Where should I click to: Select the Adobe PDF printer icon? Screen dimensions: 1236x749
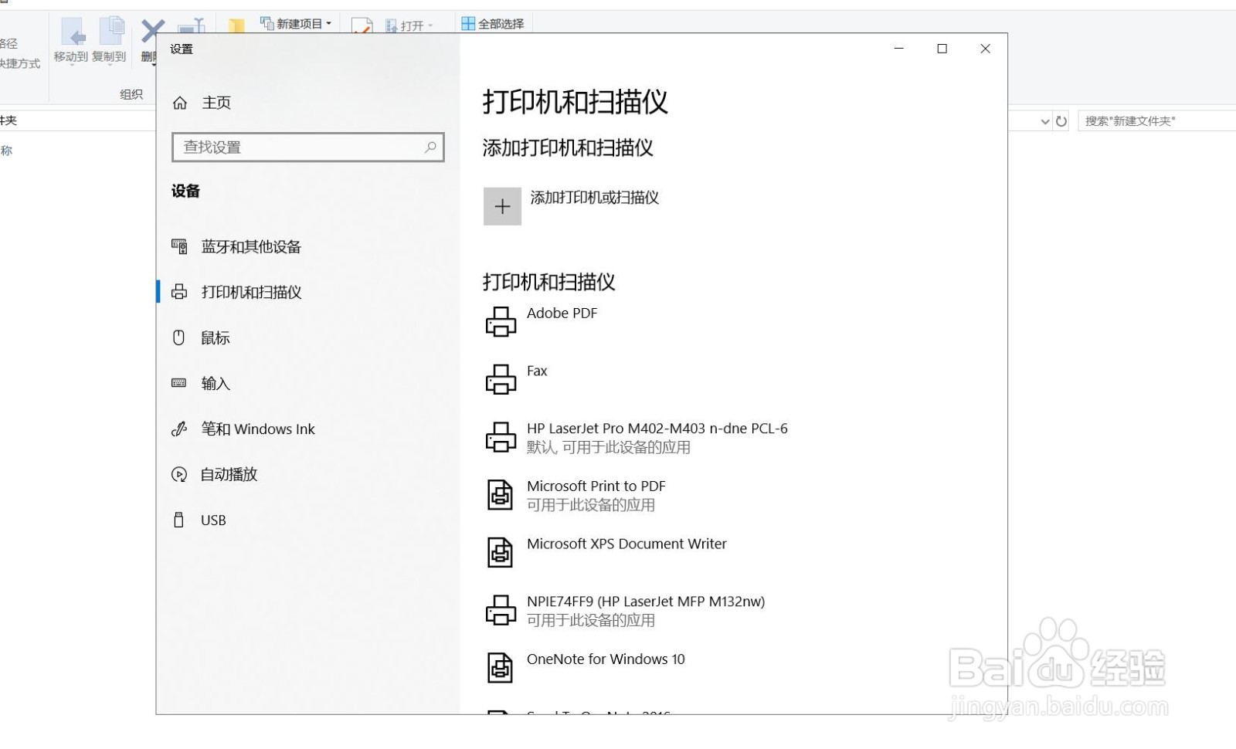click(501, 322)
